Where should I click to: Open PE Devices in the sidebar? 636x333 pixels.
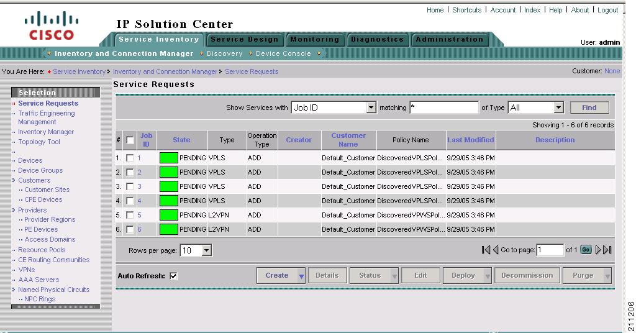tap(41, 229)
